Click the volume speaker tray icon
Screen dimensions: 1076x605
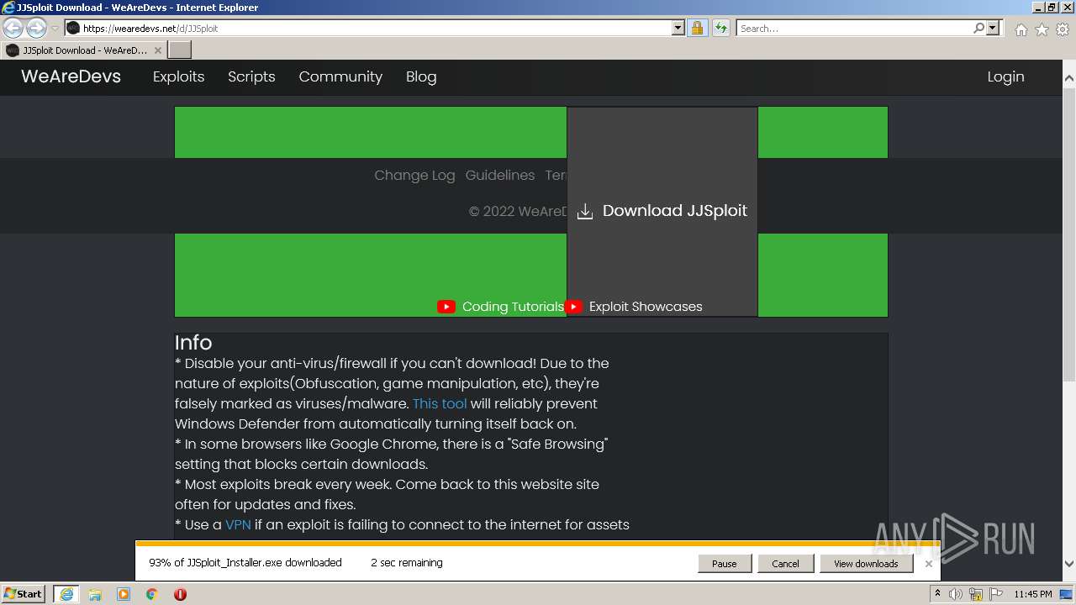[x=956, y=594]
